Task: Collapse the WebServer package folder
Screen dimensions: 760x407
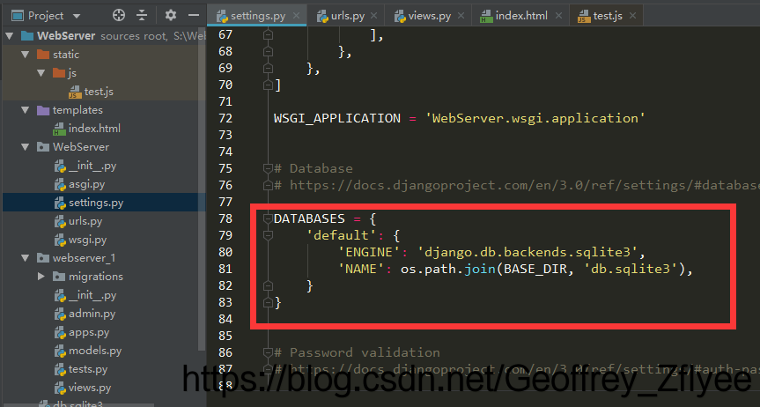Action: click(x=26, y=147)
